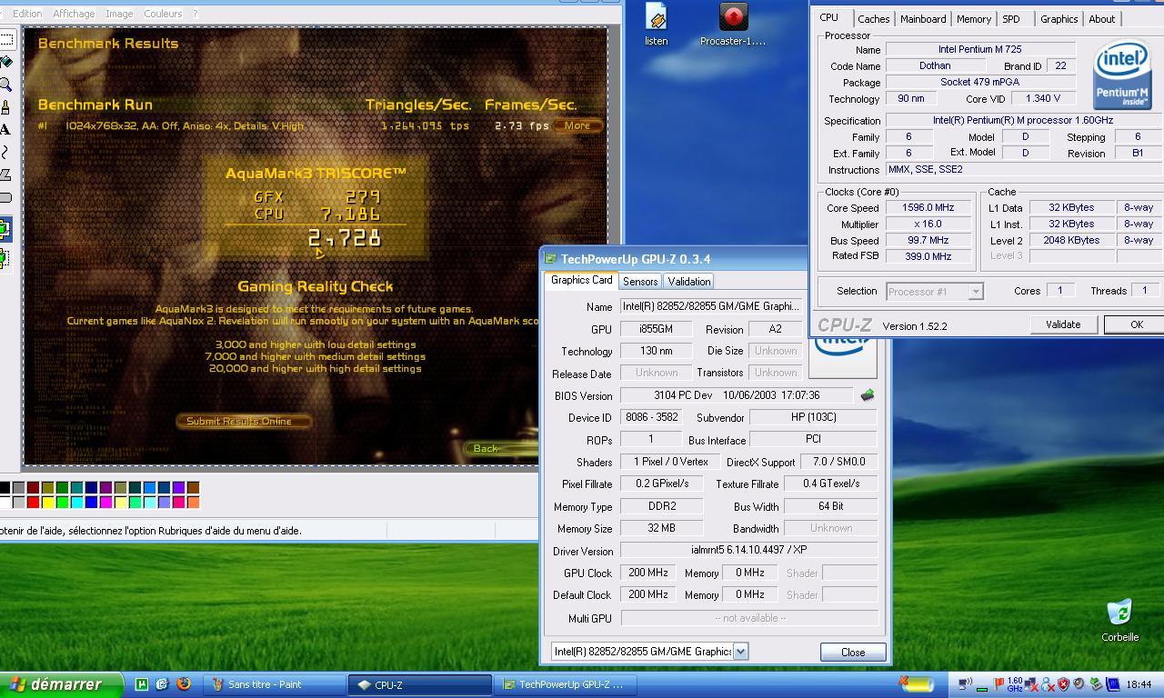Screen dimensions: 1164x698
Task: Open the Image menu in Paint
Action: tap(119, 14)
